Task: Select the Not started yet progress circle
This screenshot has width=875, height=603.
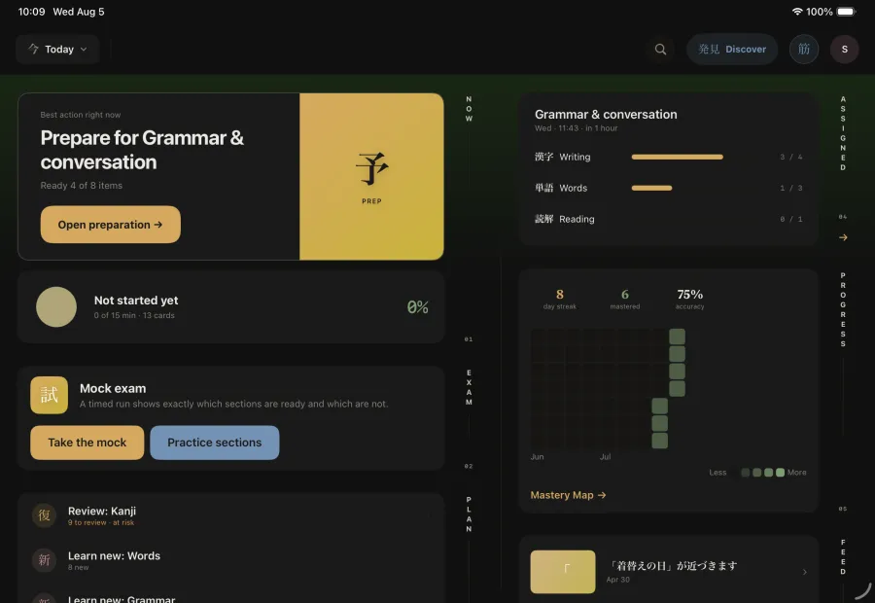Action: pos(56,307)
